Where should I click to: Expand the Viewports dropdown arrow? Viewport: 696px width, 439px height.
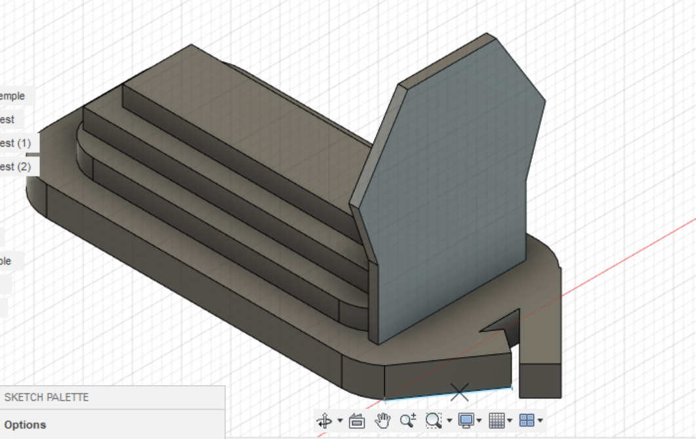tap(540, 421)
